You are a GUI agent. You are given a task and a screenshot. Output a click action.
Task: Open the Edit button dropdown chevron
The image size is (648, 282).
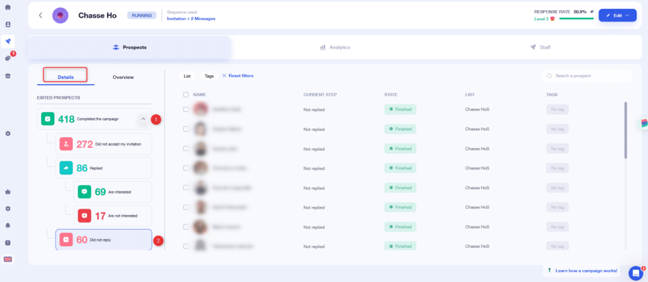point(627,15)
